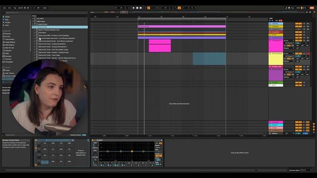Expand the Presets Packs folder
317x178 pixels.
coord(33,24)
